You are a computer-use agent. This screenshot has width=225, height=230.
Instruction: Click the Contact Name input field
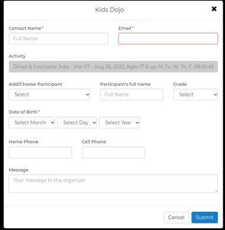58,38
